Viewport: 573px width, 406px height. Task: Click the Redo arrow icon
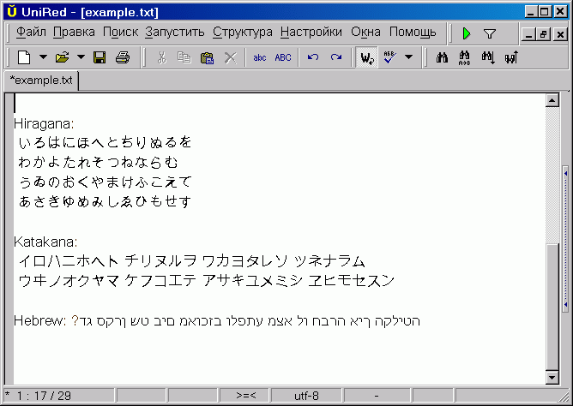point(335,58)
